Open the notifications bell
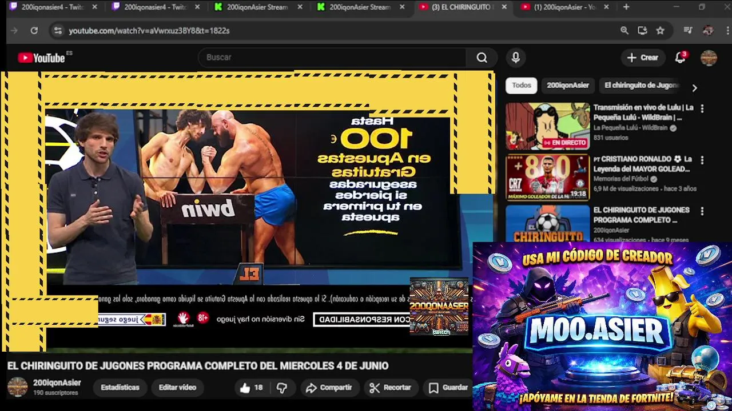The width and height of the screenshot is (732, 411). click(x=680, y=57)
